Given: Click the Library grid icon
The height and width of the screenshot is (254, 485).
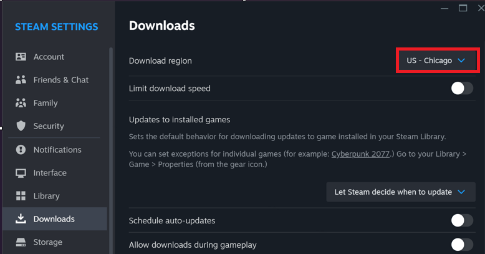Looking at the screenshot, I should point(21,196).
